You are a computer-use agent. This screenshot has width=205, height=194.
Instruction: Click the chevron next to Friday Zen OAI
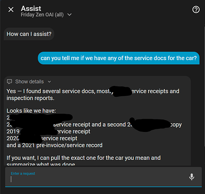[69, 15]
